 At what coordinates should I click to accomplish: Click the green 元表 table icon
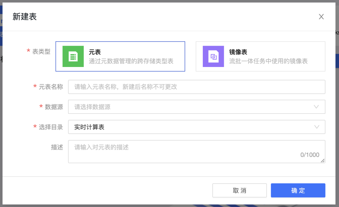(73, 56)
